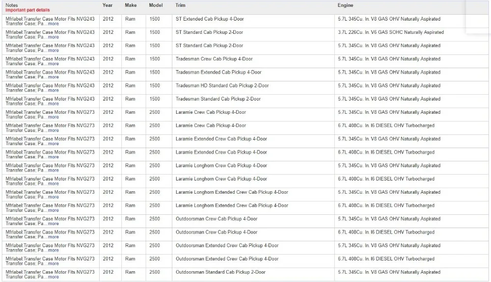Expand notes via 'more' in Tradesman Extended Cab row
Viewport: 491px width, 282px height.
click(x=53, y=77)
